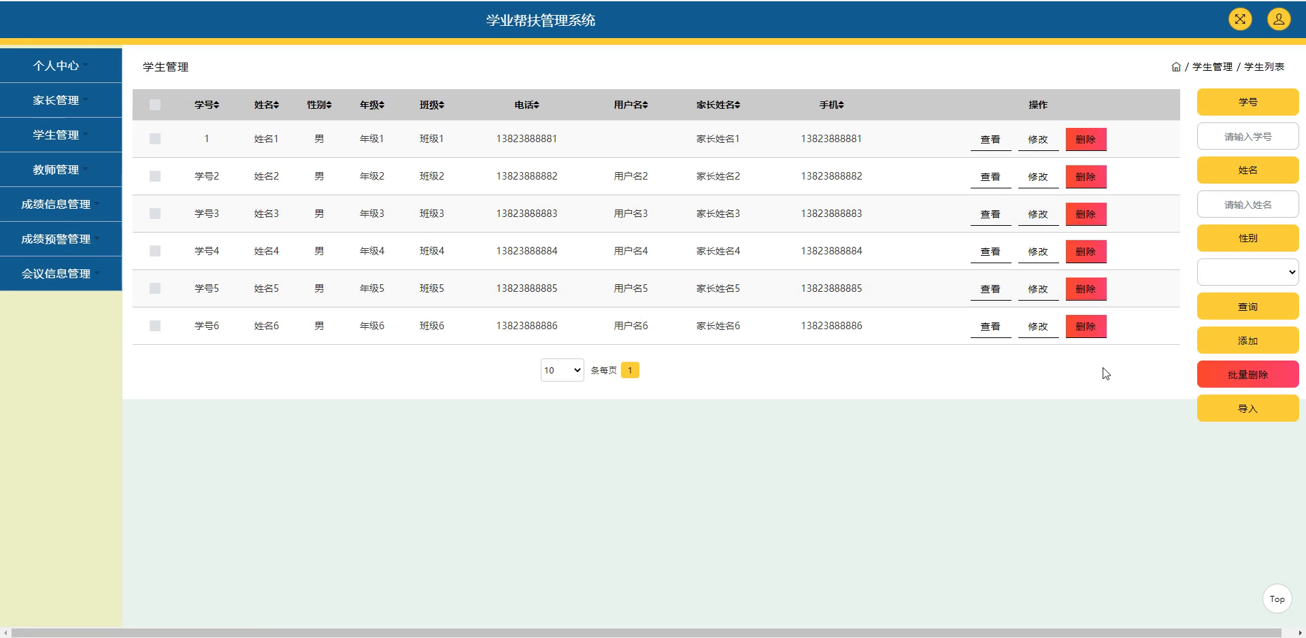Open the user profile icon in header
The image size is (1306, 638).
click(x=1279, y=19)
